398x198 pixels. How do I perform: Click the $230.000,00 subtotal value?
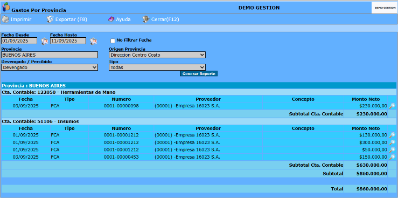[372, 114]
